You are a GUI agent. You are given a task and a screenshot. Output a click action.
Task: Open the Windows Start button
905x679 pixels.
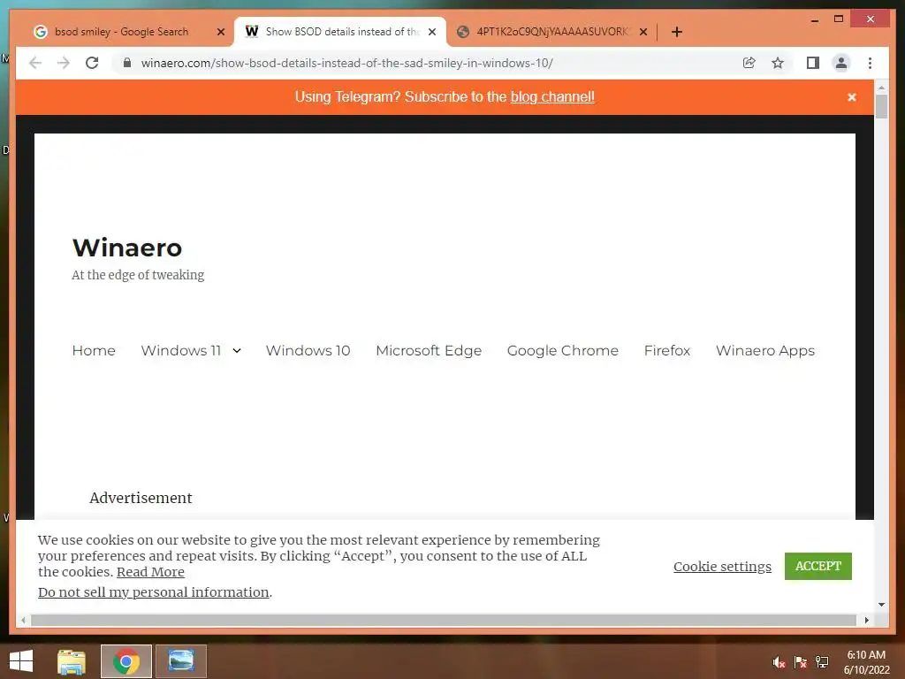(21, 661)
